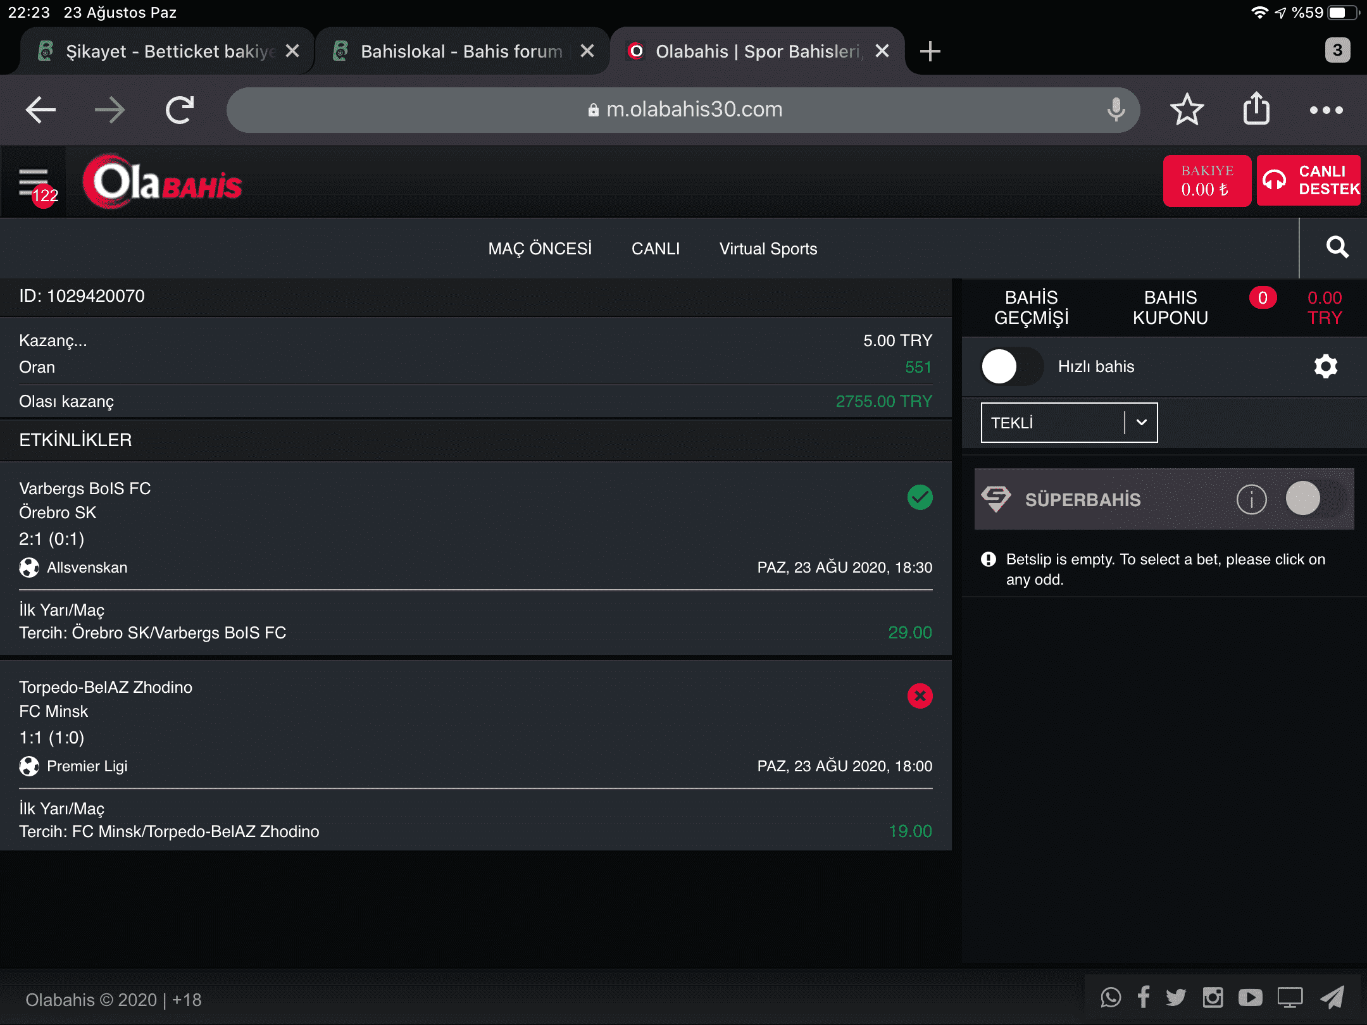Click the Premier Ligi football icon

tap(29, 766)
